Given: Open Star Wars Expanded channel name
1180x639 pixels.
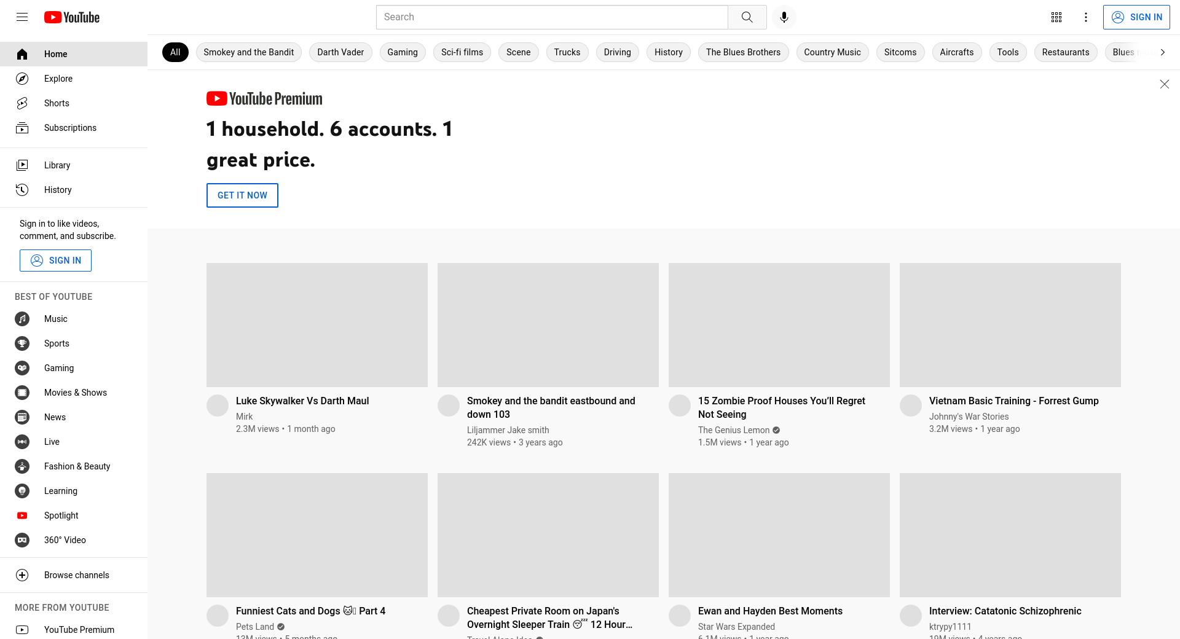Looking at the screenshot, I should click(736, 627).
